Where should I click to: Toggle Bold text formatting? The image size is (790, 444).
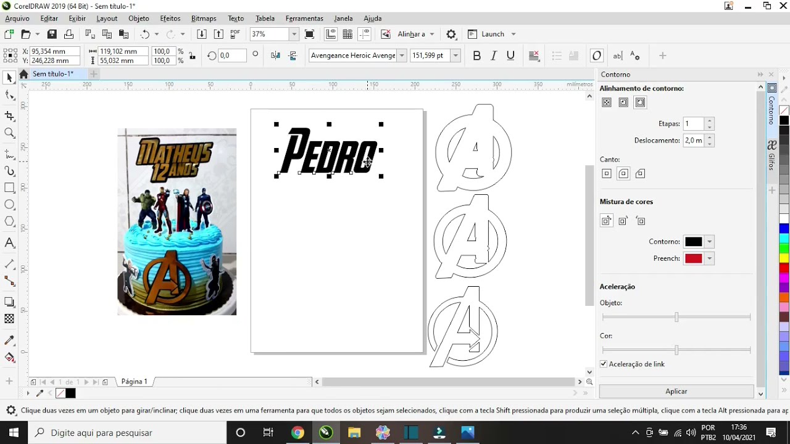tap(476, 55)
